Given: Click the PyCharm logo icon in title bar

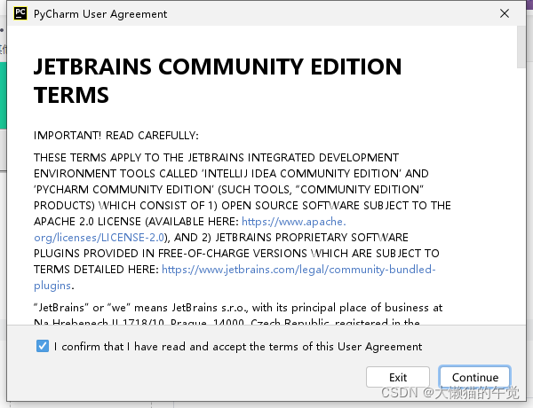Looking at the screenshot, I should click(x=20, y=13).
